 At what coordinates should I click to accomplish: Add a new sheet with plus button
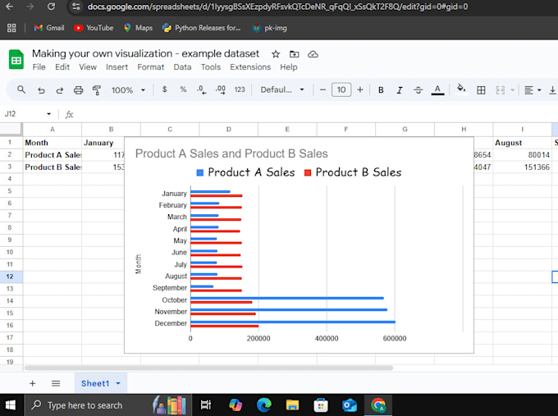(32, 383)
